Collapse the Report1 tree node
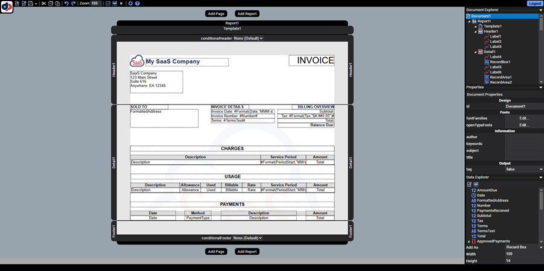Viewport: 544px width, 271px height. [469, 21]
